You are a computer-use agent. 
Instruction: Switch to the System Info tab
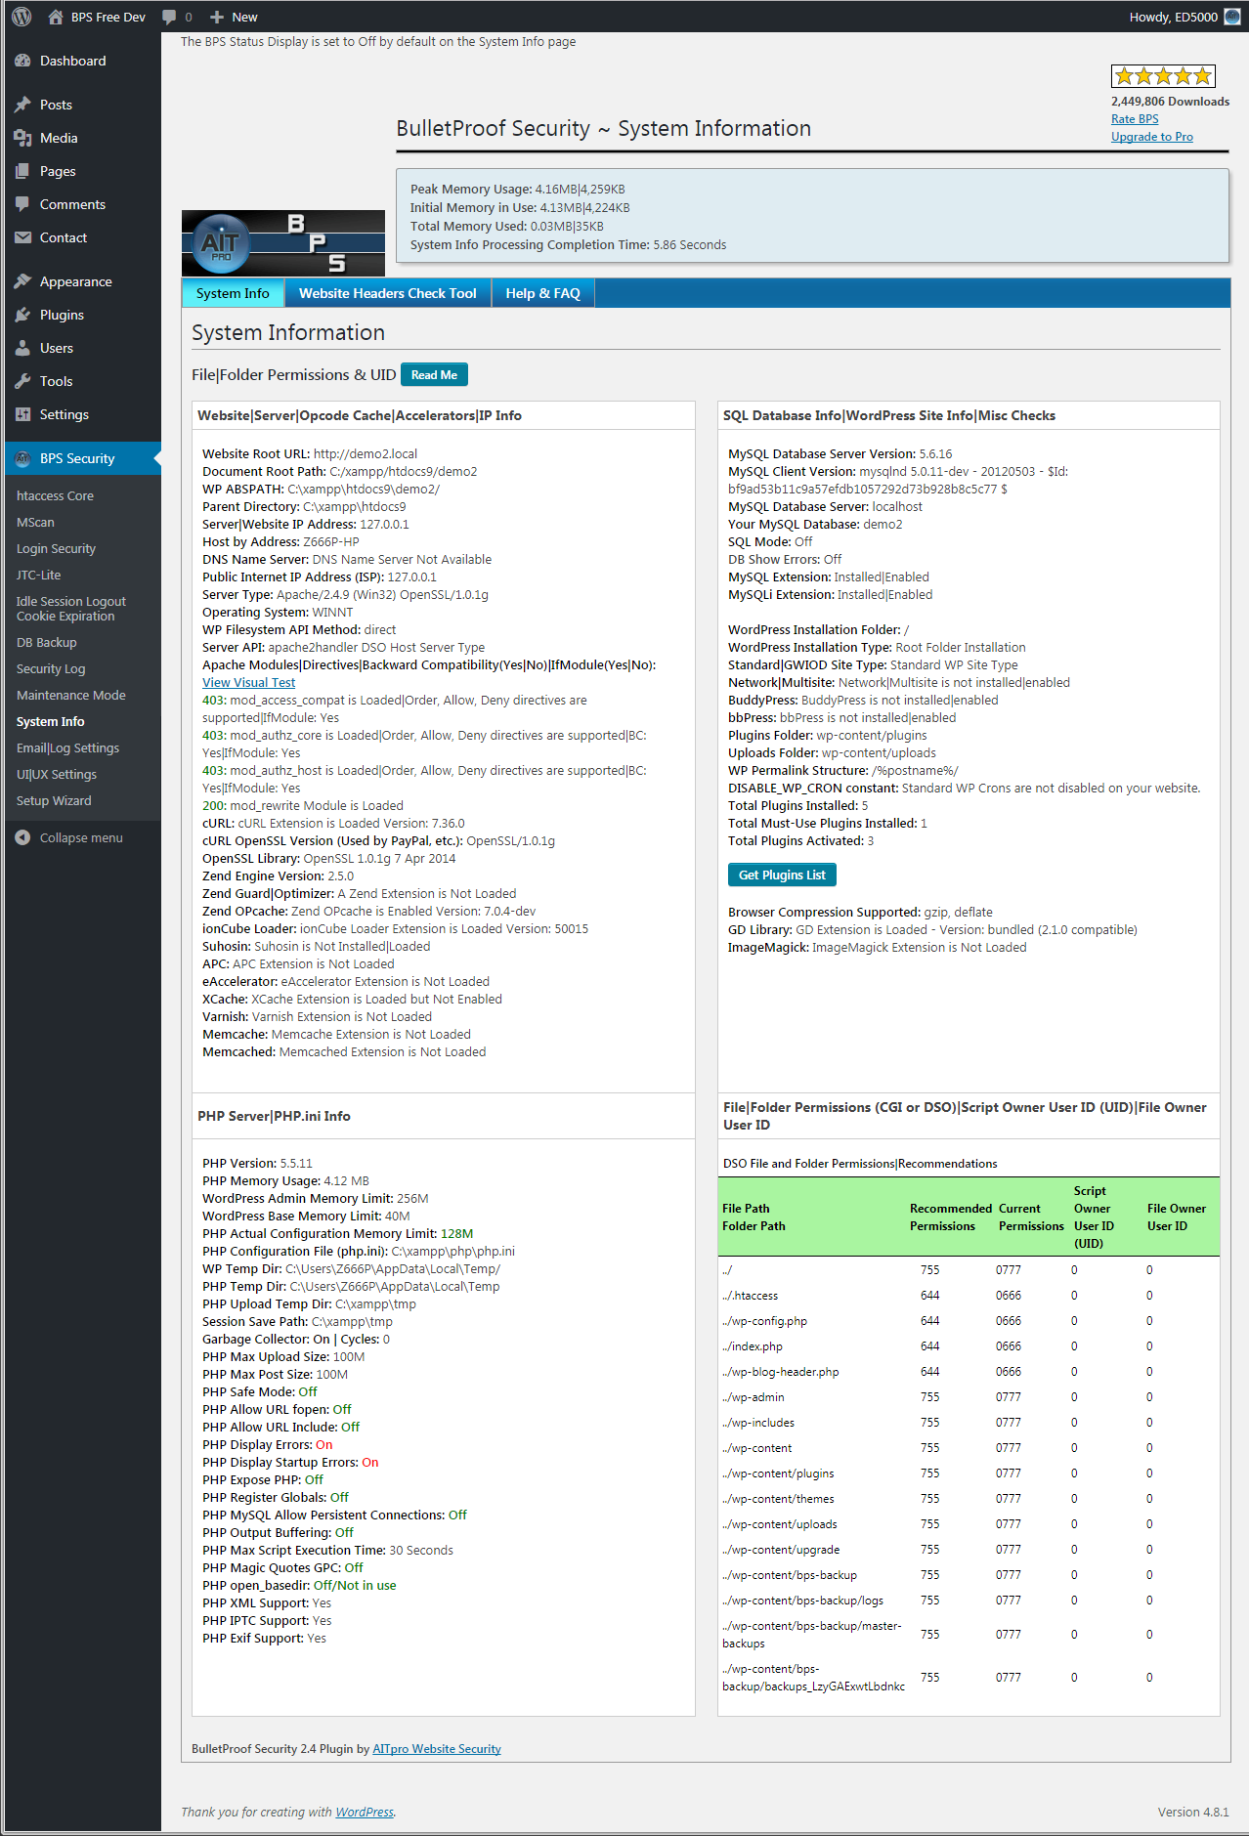pos(233,293)
